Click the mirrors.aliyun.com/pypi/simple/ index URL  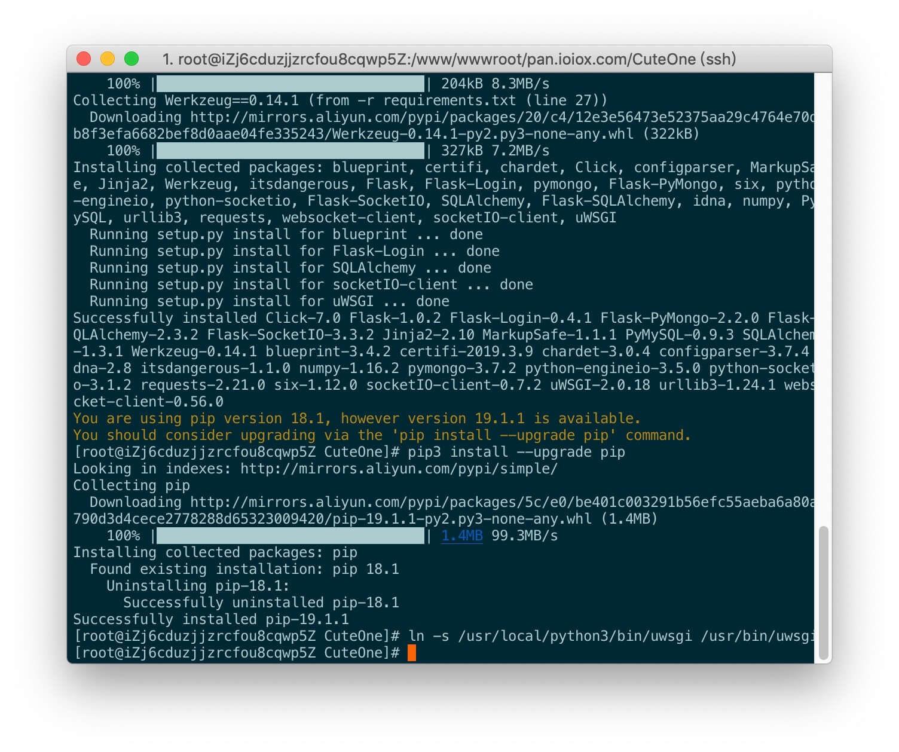(x=399, y=469)
